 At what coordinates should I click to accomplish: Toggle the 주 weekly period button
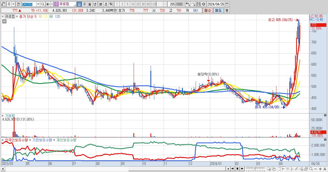click(x=84, y=4)
